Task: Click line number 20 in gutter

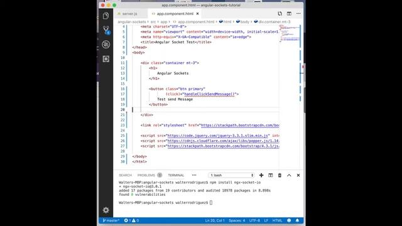Action: (122, 110)
